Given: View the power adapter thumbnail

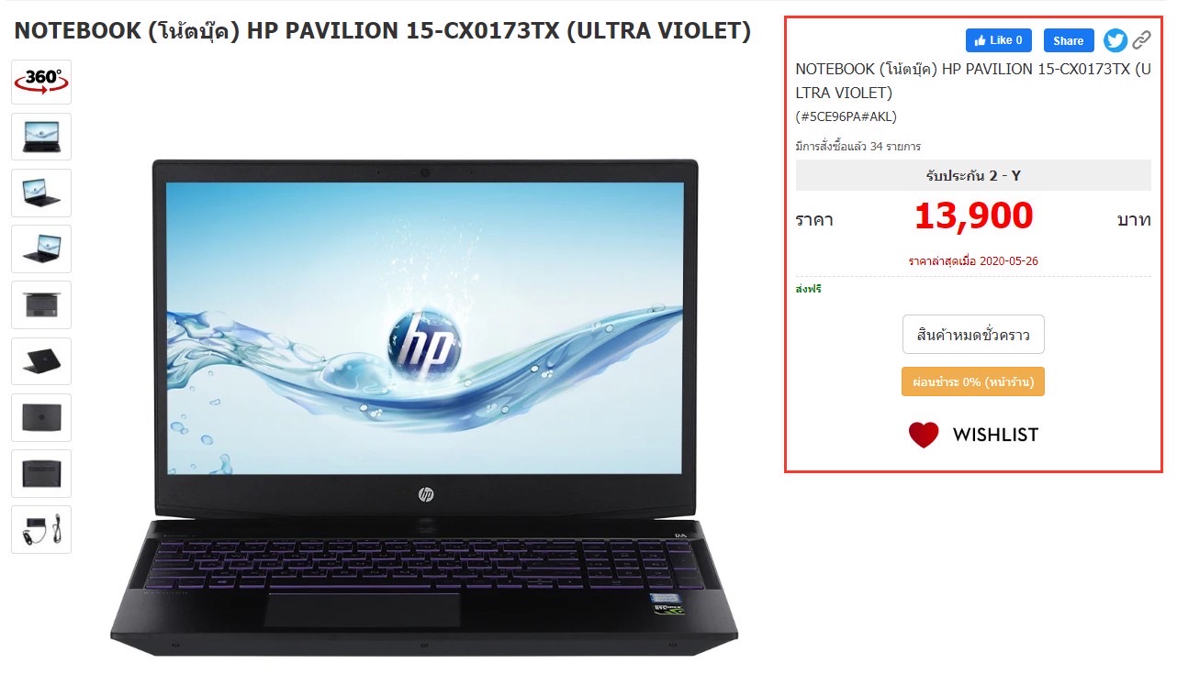Looking at the screenshot, I should [41, 529].
